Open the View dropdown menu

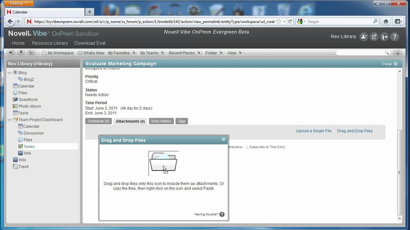[234, 53]
